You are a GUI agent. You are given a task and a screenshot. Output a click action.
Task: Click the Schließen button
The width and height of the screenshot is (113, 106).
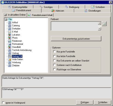click(103, 102)
